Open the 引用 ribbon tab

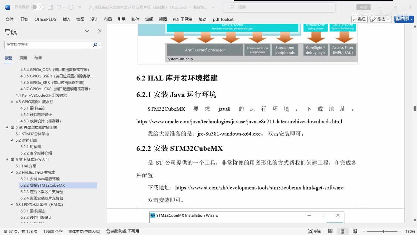coord(121,19)
